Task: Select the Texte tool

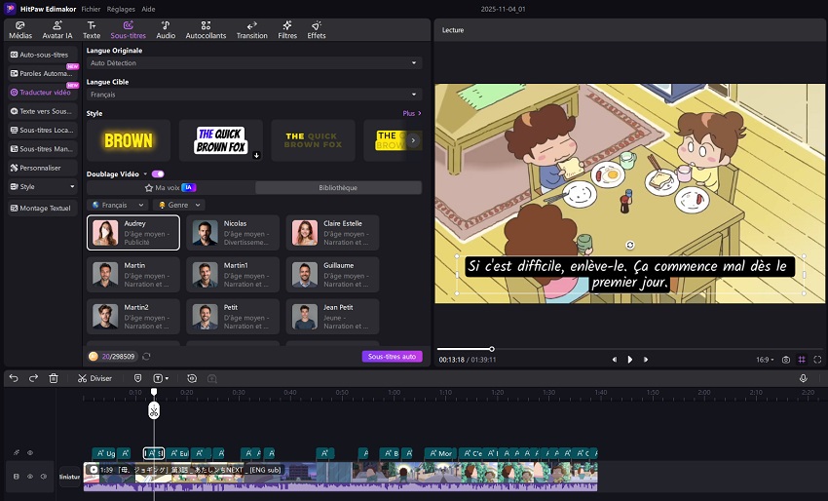Action: point(92,30)
